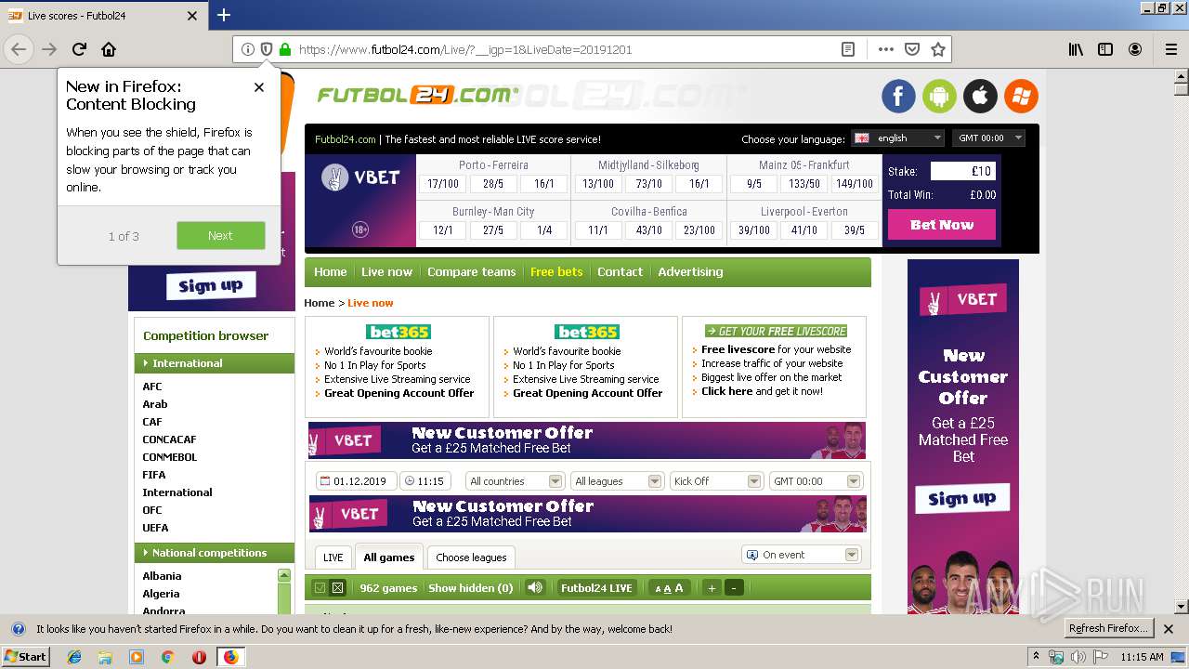Select 12/1 odds for Burnley-Man City
1189x669 pixels.
pyautogui.click(x=442, y=230)
